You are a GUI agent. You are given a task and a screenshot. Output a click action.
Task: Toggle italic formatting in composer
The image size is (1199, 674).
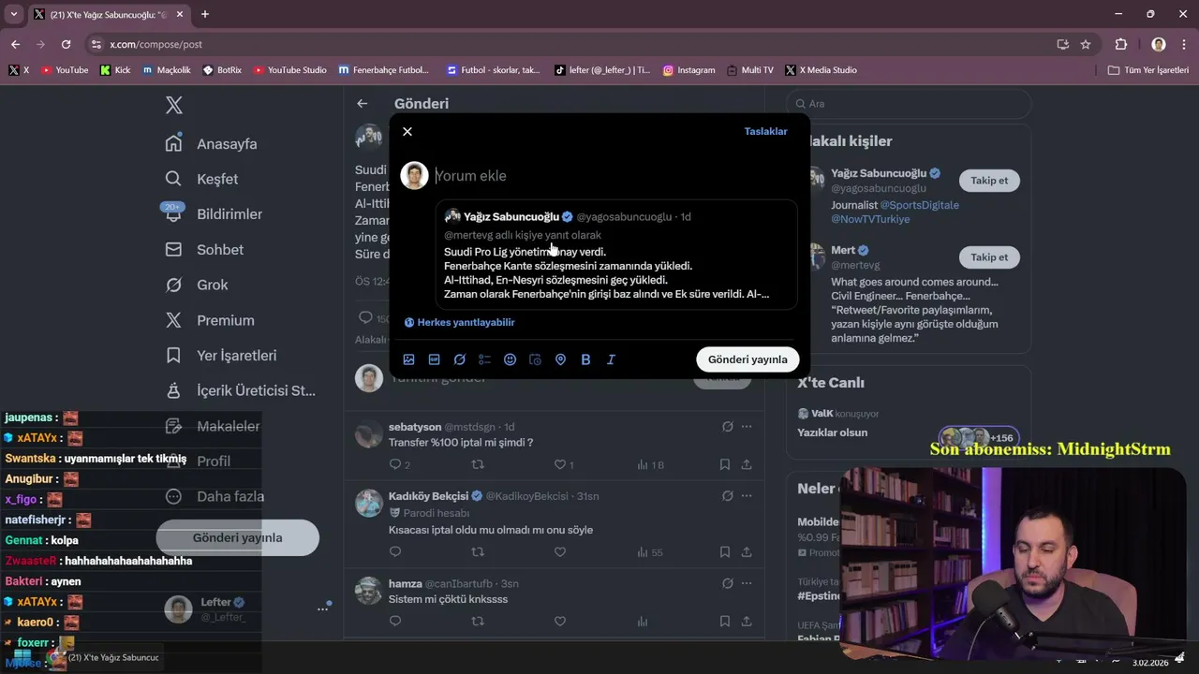pos(611,359)
